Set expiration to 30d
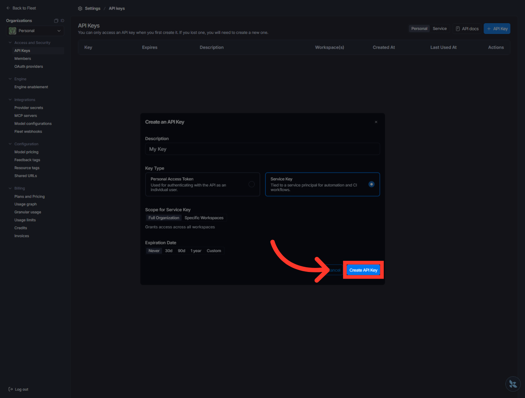 coord(169,251)
